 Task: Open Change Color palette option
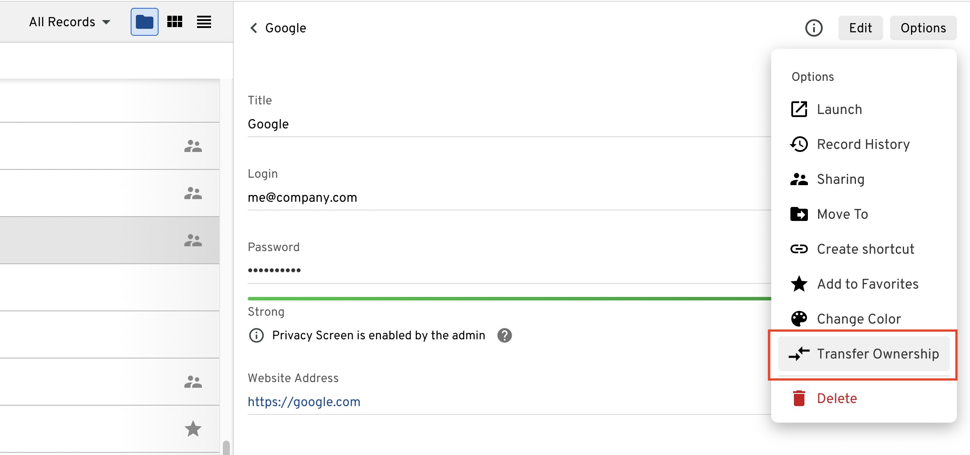859,319
